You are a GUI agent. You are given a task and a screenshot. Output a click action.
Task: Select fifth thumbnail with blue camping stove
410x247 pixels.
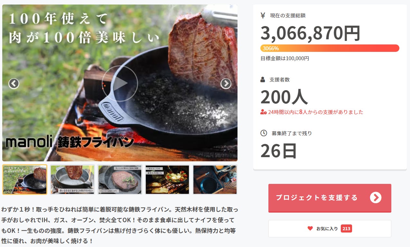(215, 179)
